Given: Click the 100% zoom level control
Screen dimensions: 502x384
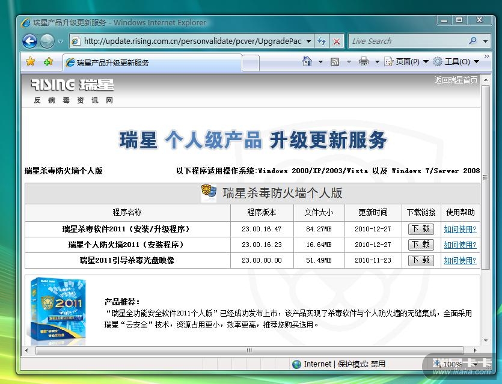Looking at the screenshot, I should pos(456,364).
